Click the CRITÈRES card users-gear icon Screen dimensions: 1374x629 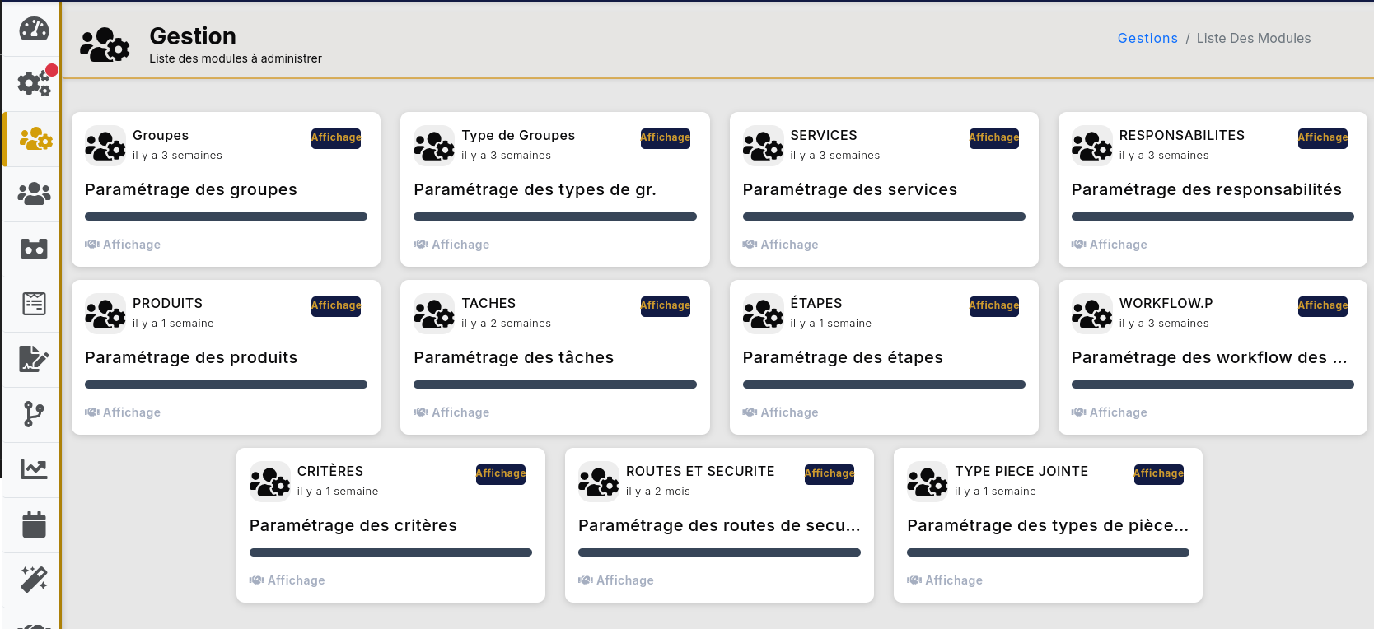[x=270, y=482]
